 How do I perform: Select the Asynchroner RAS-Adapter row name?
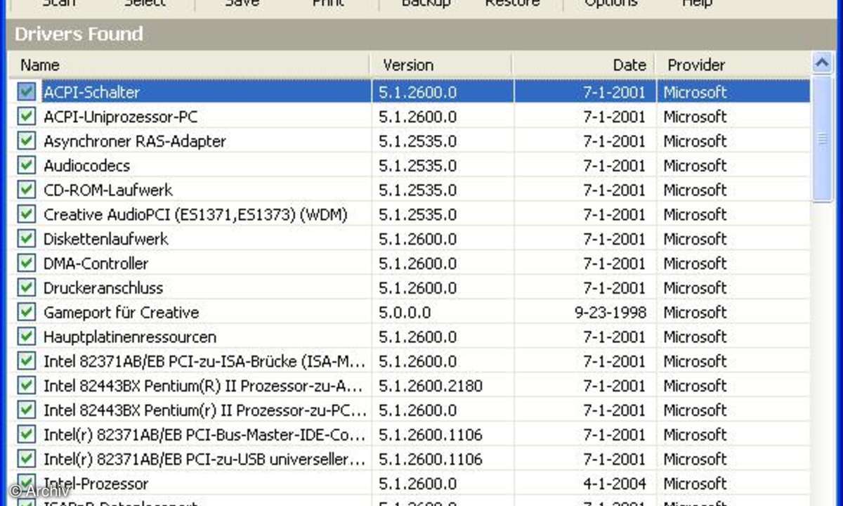pyautogui.click(x=135, y=141)
